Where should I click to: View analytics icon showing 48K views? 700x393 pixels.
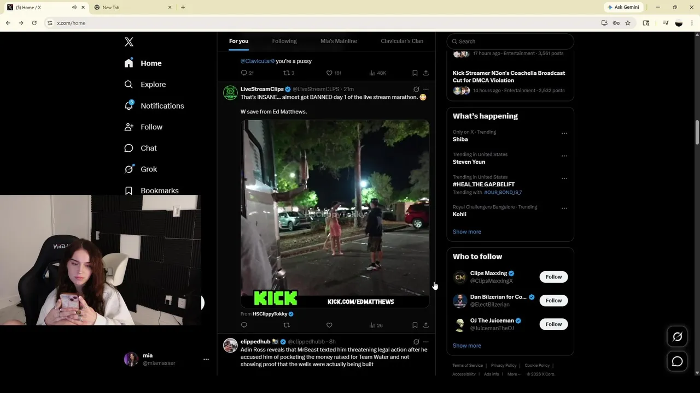372,73
